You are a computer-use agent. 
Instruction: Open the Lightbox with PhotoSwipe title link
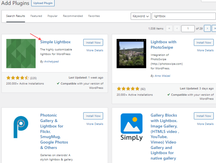tap(163, 45)
